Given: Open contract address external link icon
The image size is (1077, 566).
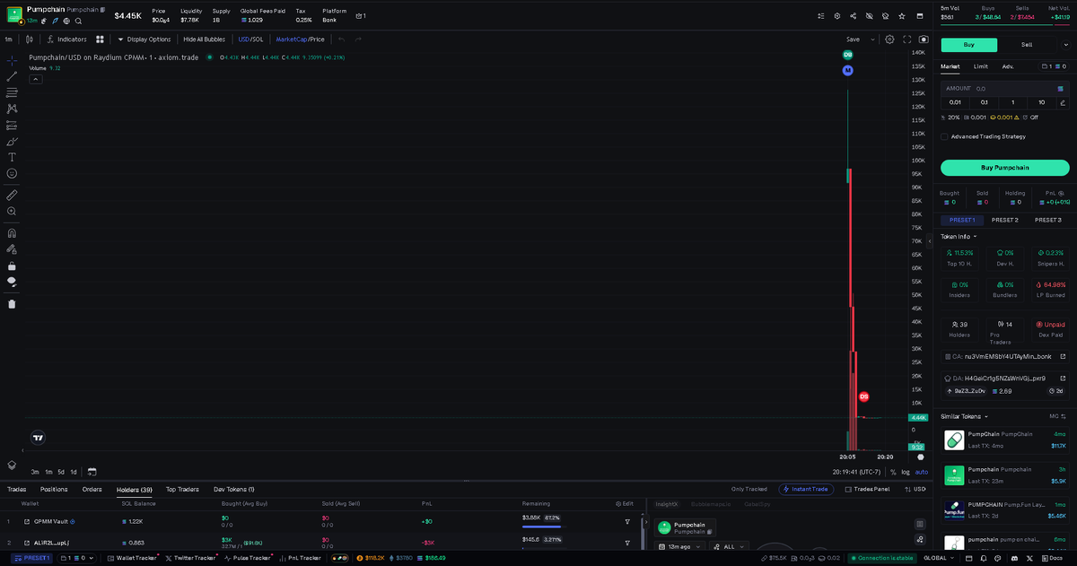Looking at the screenshot, I should (x=1063, y=356).
